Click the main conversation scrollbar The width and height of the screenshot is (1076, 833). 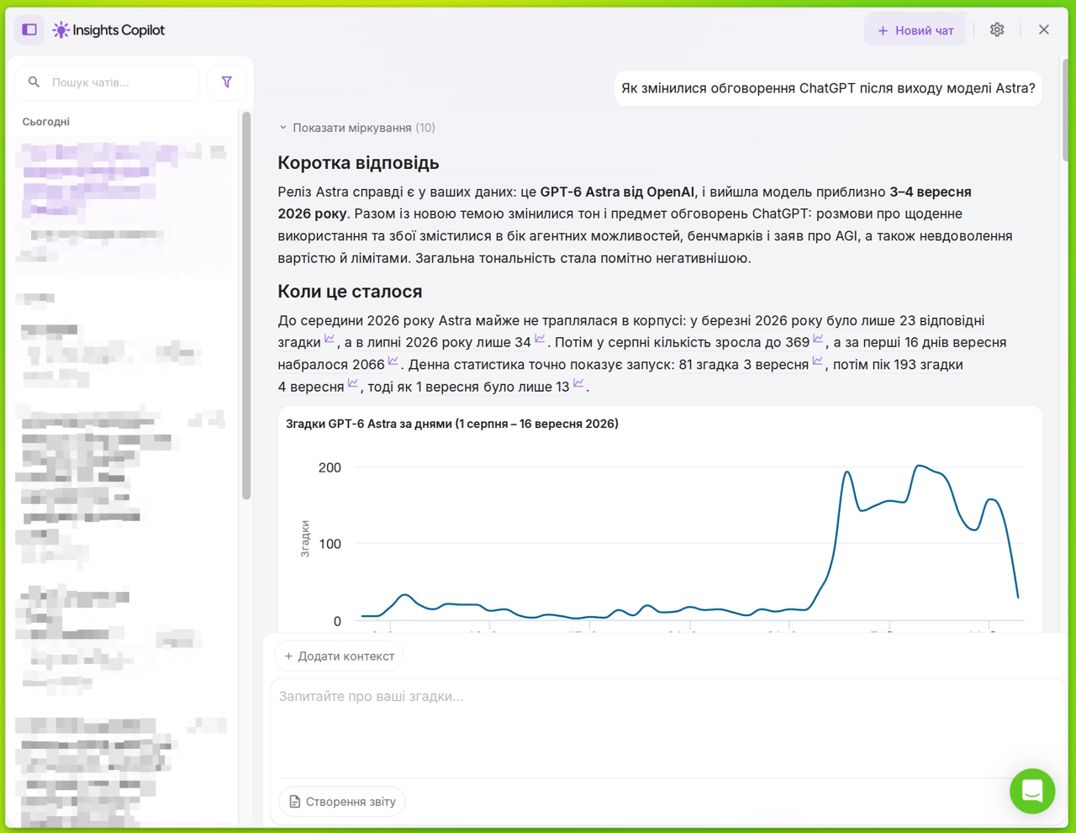point(1065,109)
